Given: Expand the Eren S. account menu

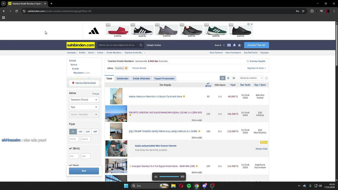Looking at the screenshot, I should point(220,45).
